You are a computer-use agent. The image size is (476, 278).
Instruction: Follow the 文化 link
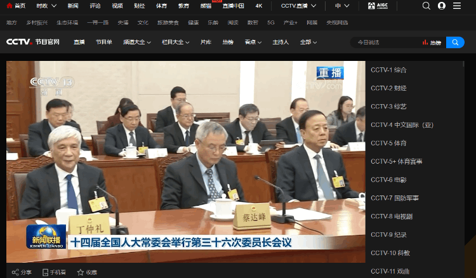pos(143,22)
